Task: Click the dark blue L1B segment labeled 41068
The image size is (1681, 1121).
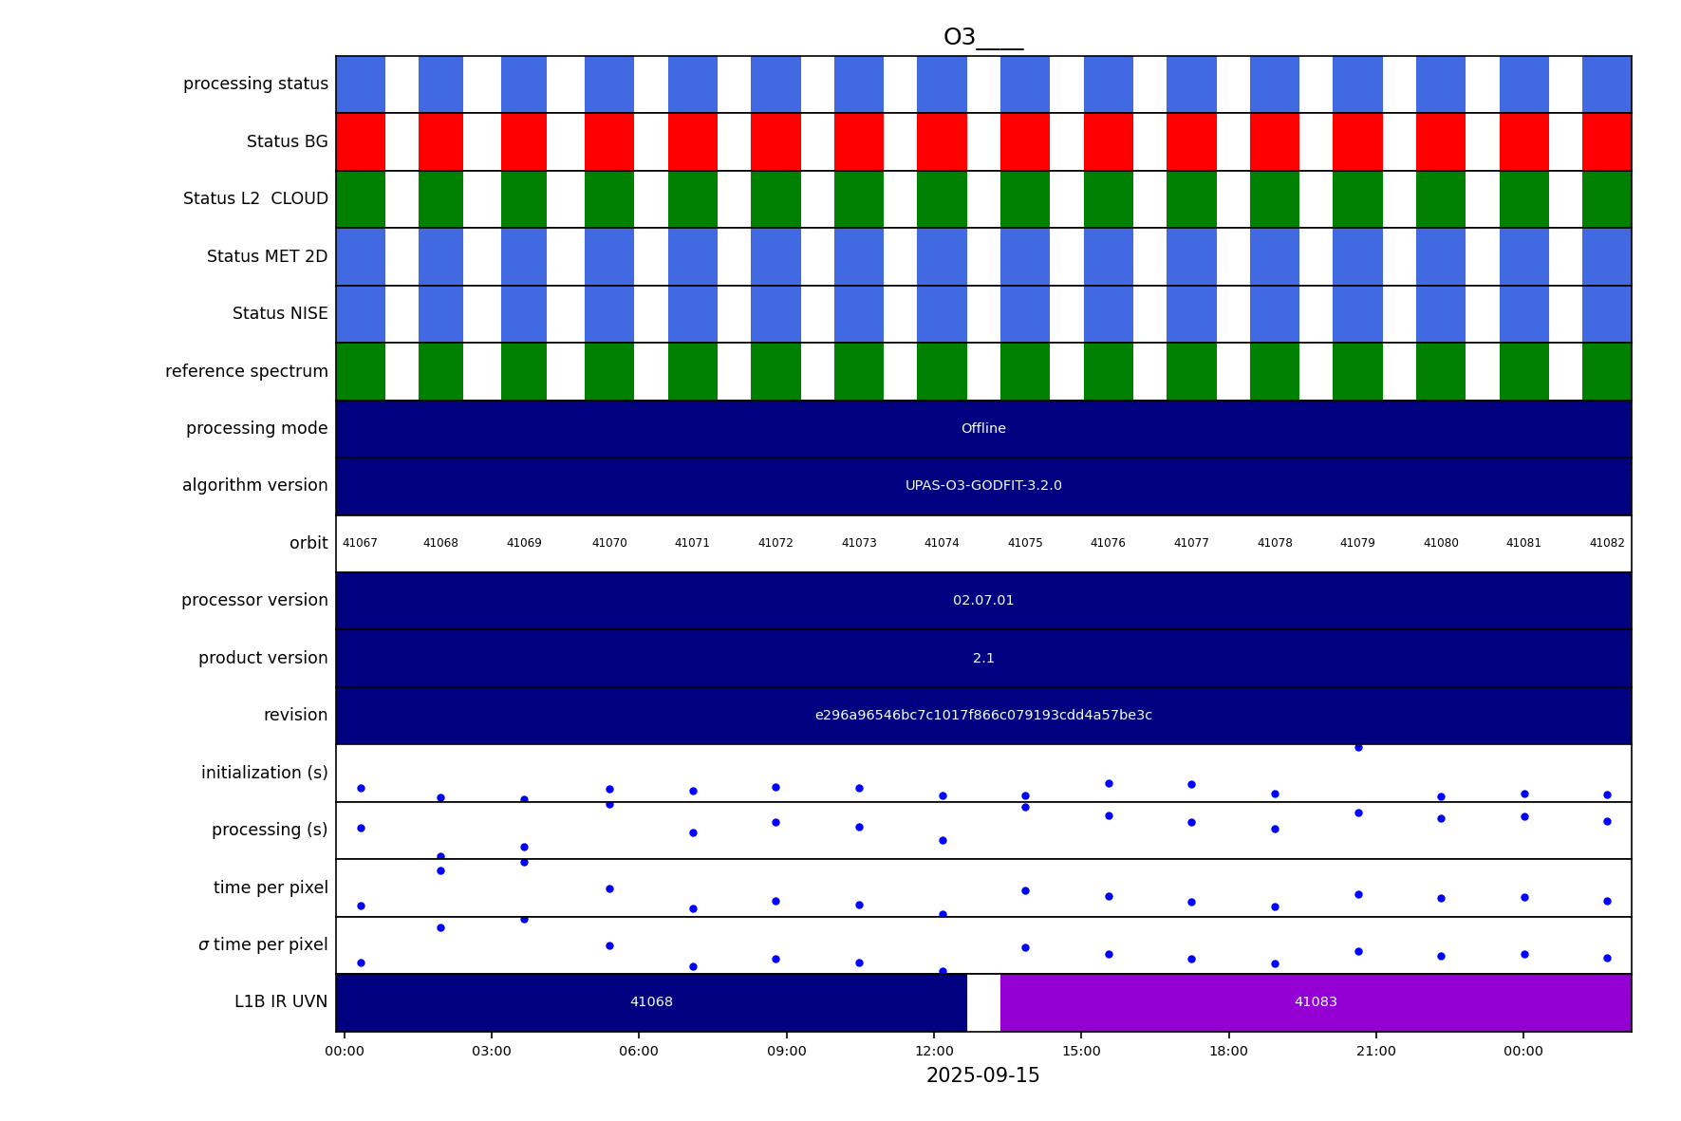Action: coord(651,1002)
